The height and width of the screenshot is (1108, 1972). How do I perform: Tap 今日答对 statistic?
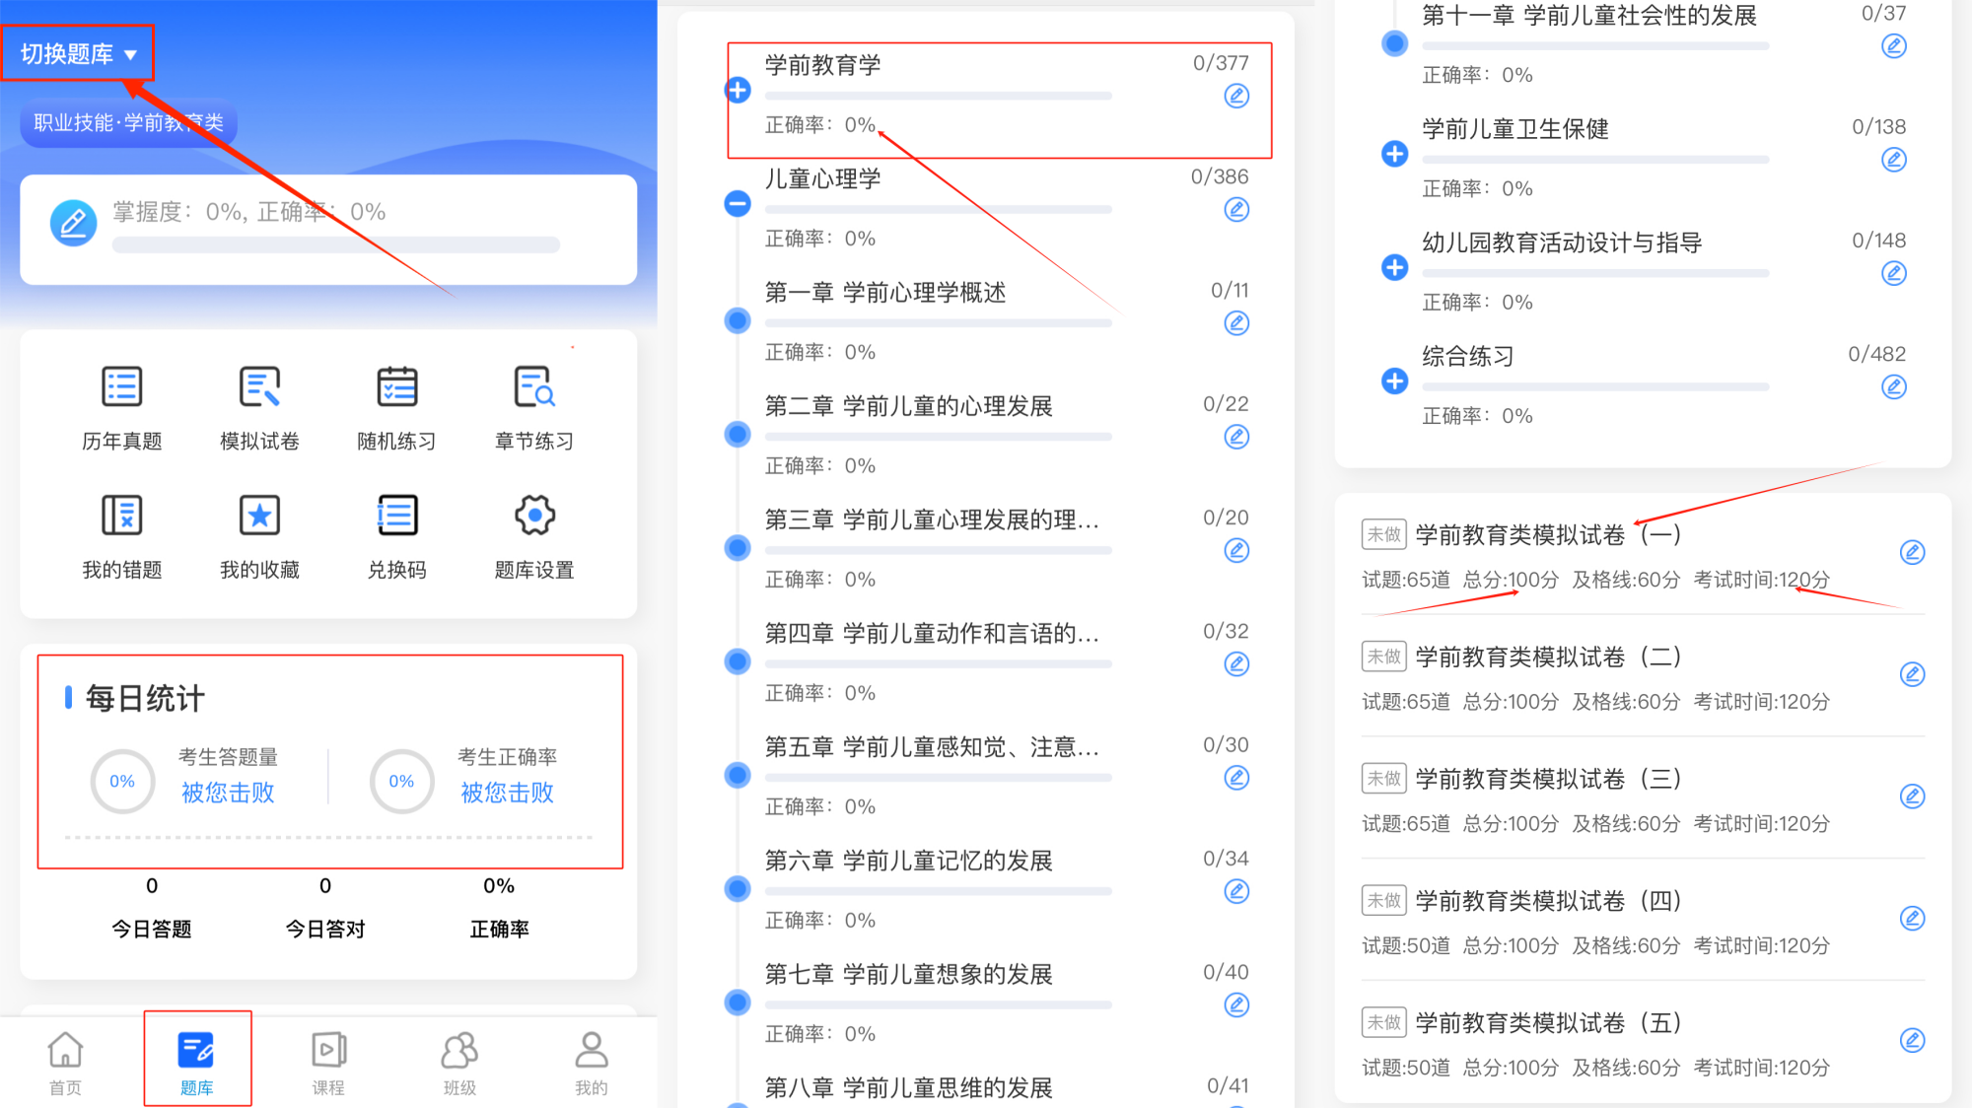(325, 908)
